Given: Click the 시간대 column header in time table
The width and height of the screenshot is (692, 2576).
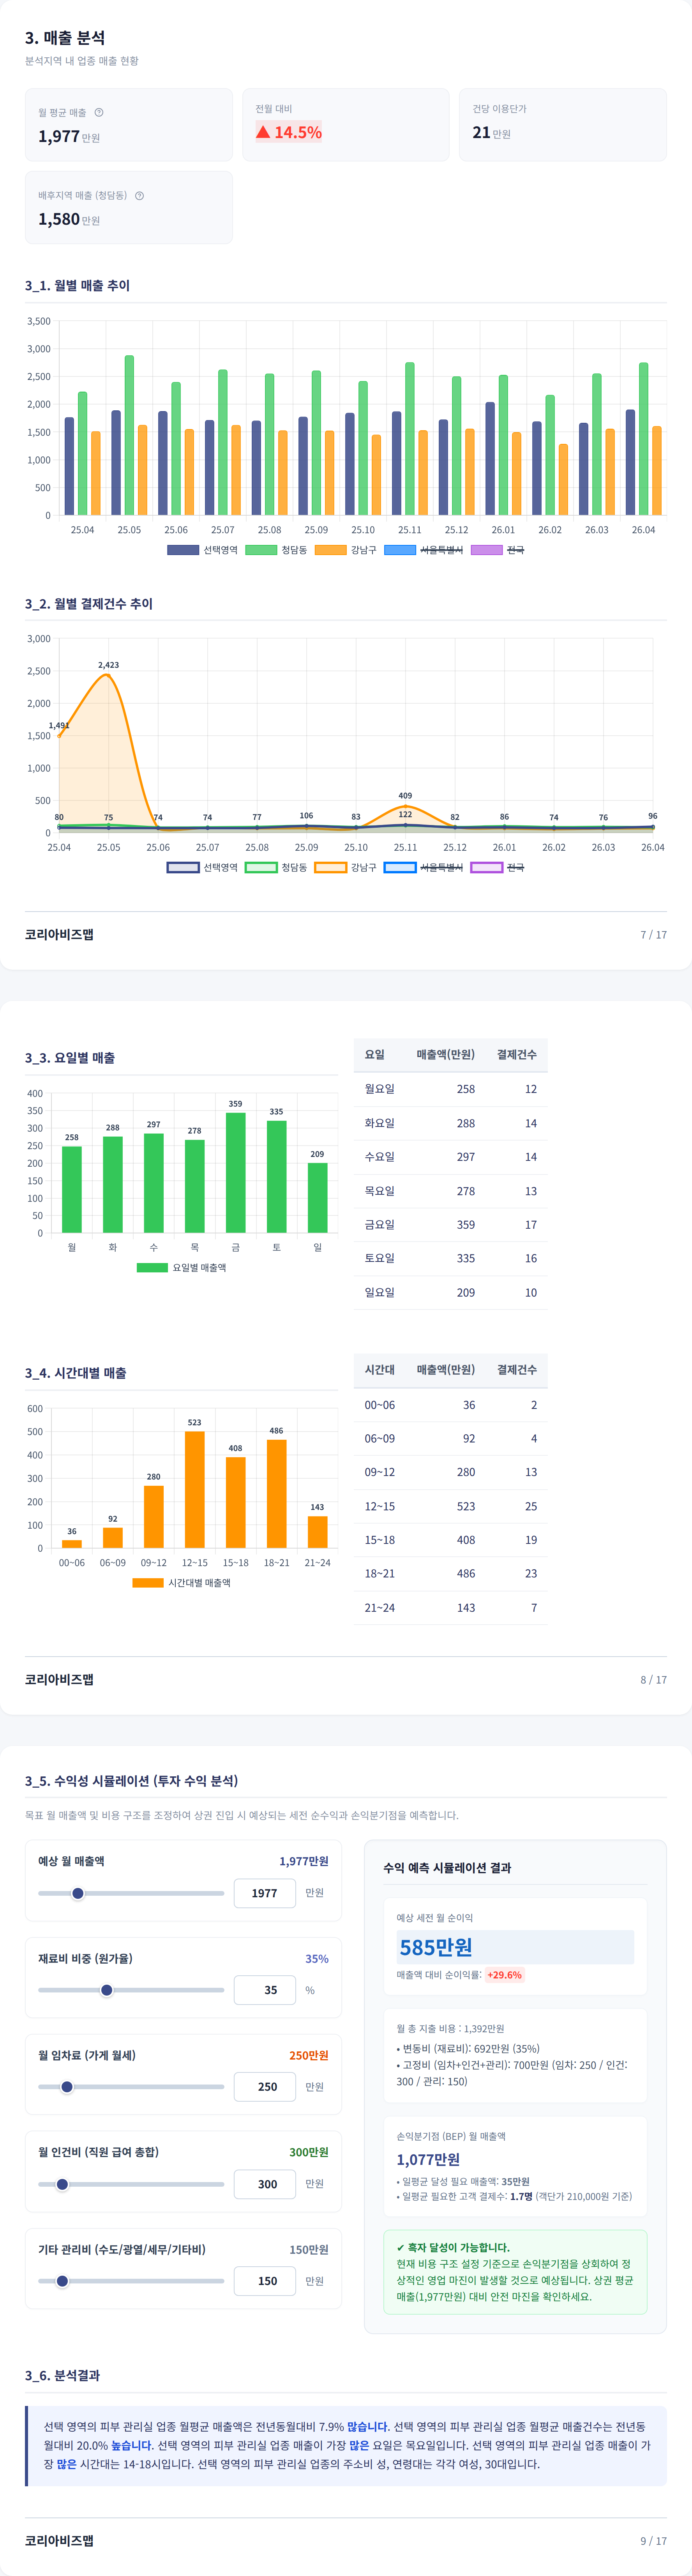Looking at the screenshot, I should pyautogui.click(x=380, y=1369).
